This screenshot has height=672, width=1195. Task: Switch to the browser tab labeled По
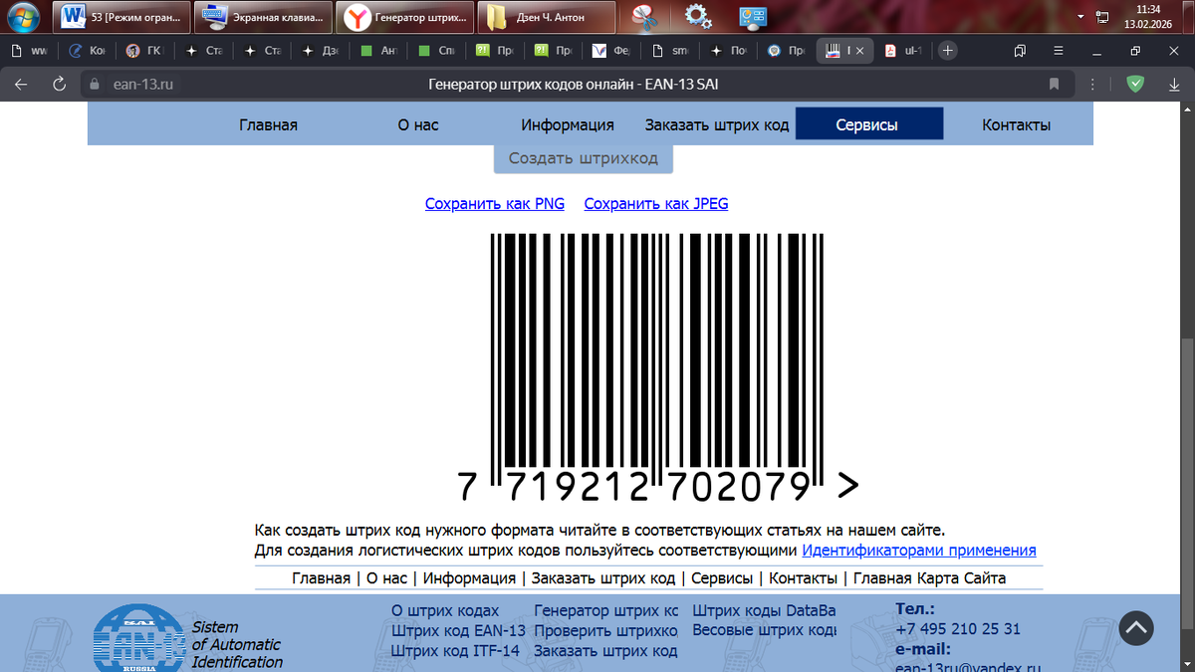click(726, 50)
